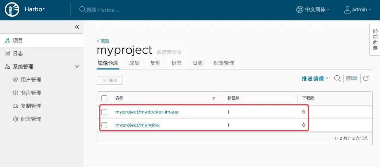
Task: Switch to the 镜像仓库 tab
Action: [x=108, y=63]
